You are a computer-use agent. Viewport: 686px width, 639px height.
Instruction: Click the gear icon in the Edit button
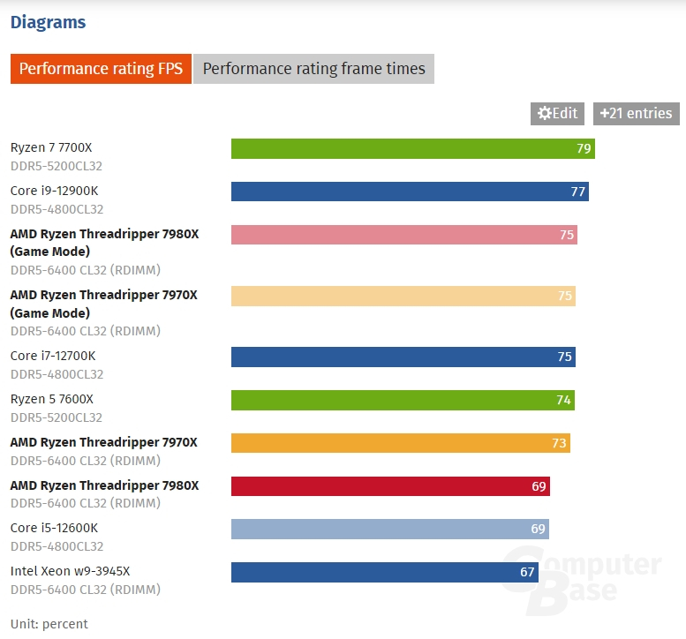[x=545, y=113]
